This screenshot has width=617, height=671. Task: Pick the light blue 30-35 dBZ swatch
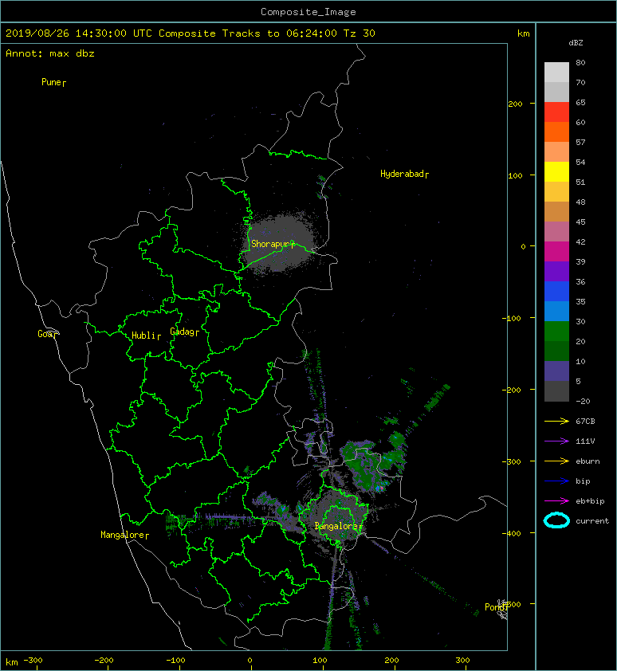(x=556, y=312)
